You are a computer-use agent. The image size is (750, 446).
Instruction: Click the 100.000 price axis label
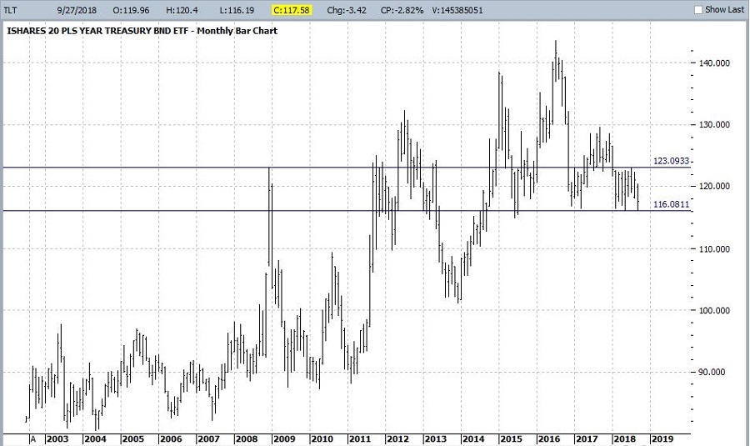point(714,311)
